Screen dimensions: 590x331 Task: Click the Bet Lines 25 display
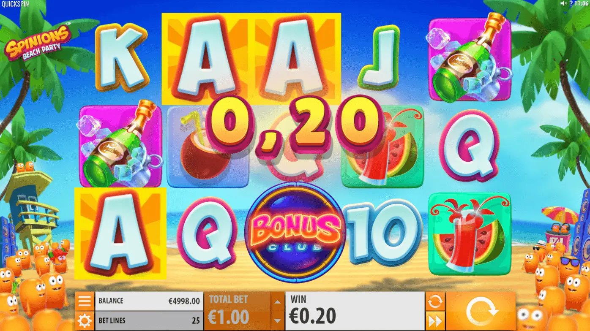tap(149, 320)
